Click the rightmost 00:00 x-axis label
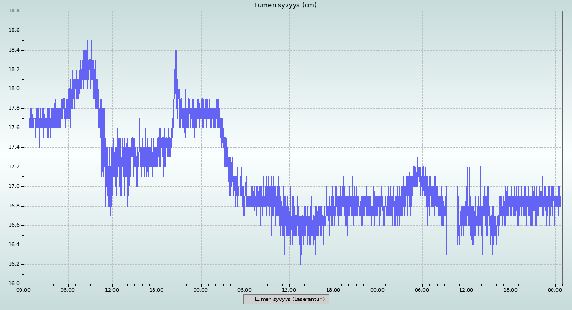 [555, 289]
